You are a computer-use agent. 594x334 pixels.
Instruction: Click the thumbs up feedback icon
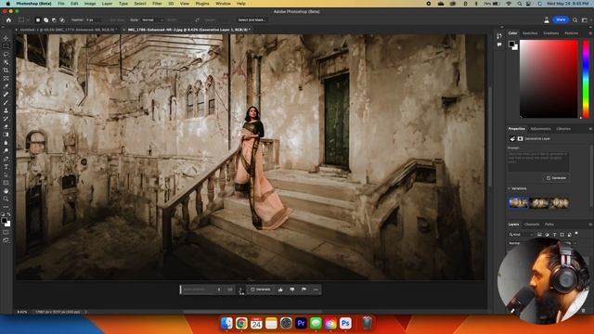pos(280,289)
